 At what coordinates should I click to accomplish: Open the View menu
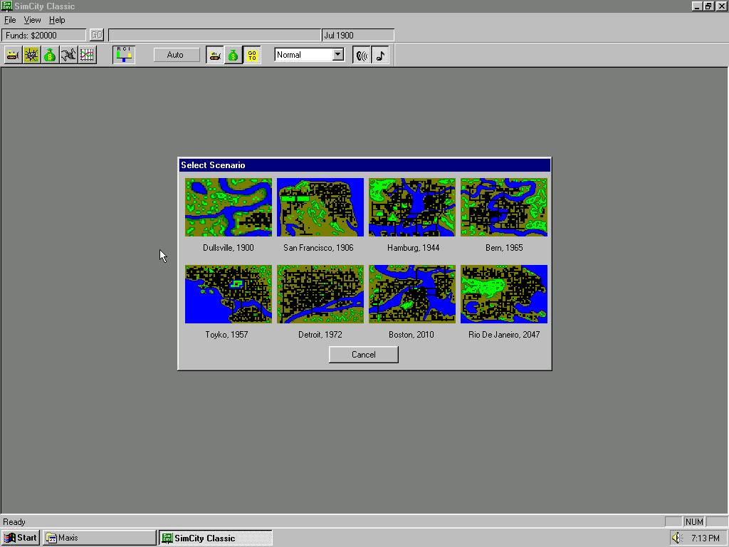(32, 20)
